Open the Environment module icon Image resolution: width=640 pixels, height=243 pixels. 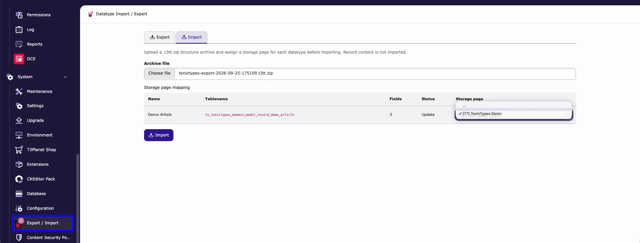[x=19, y=135]
